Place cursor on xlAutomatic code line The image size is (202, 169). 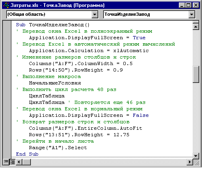click(x=89, y=51)
